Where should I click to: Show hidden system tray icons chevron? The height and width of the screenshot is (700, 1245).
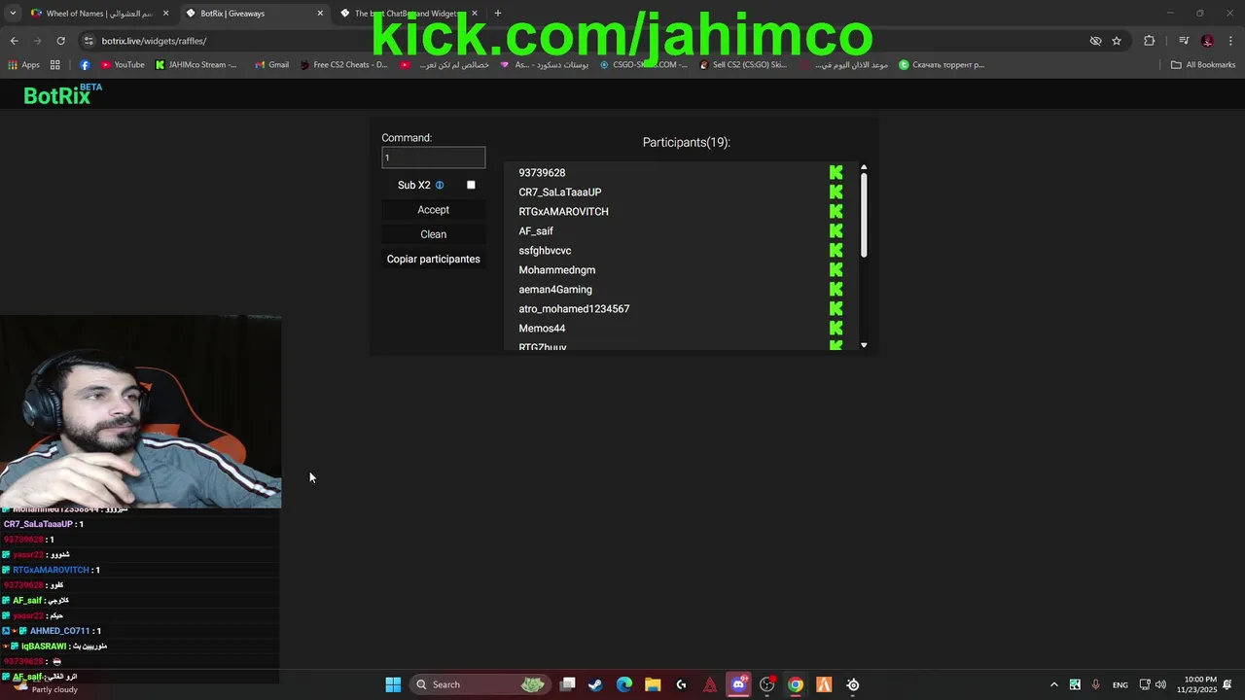click(1054, 684)
